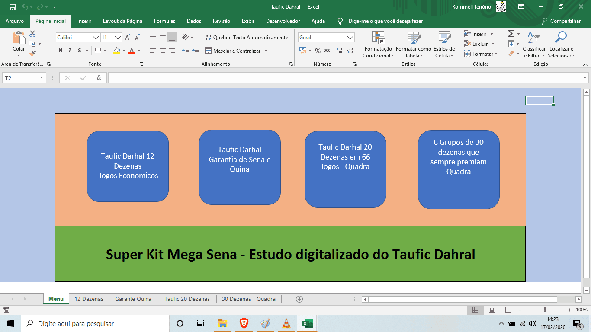The height and width of the screenshot is (332, 591).
Task: Open text orientation options icon
Action: pos(186,38)
